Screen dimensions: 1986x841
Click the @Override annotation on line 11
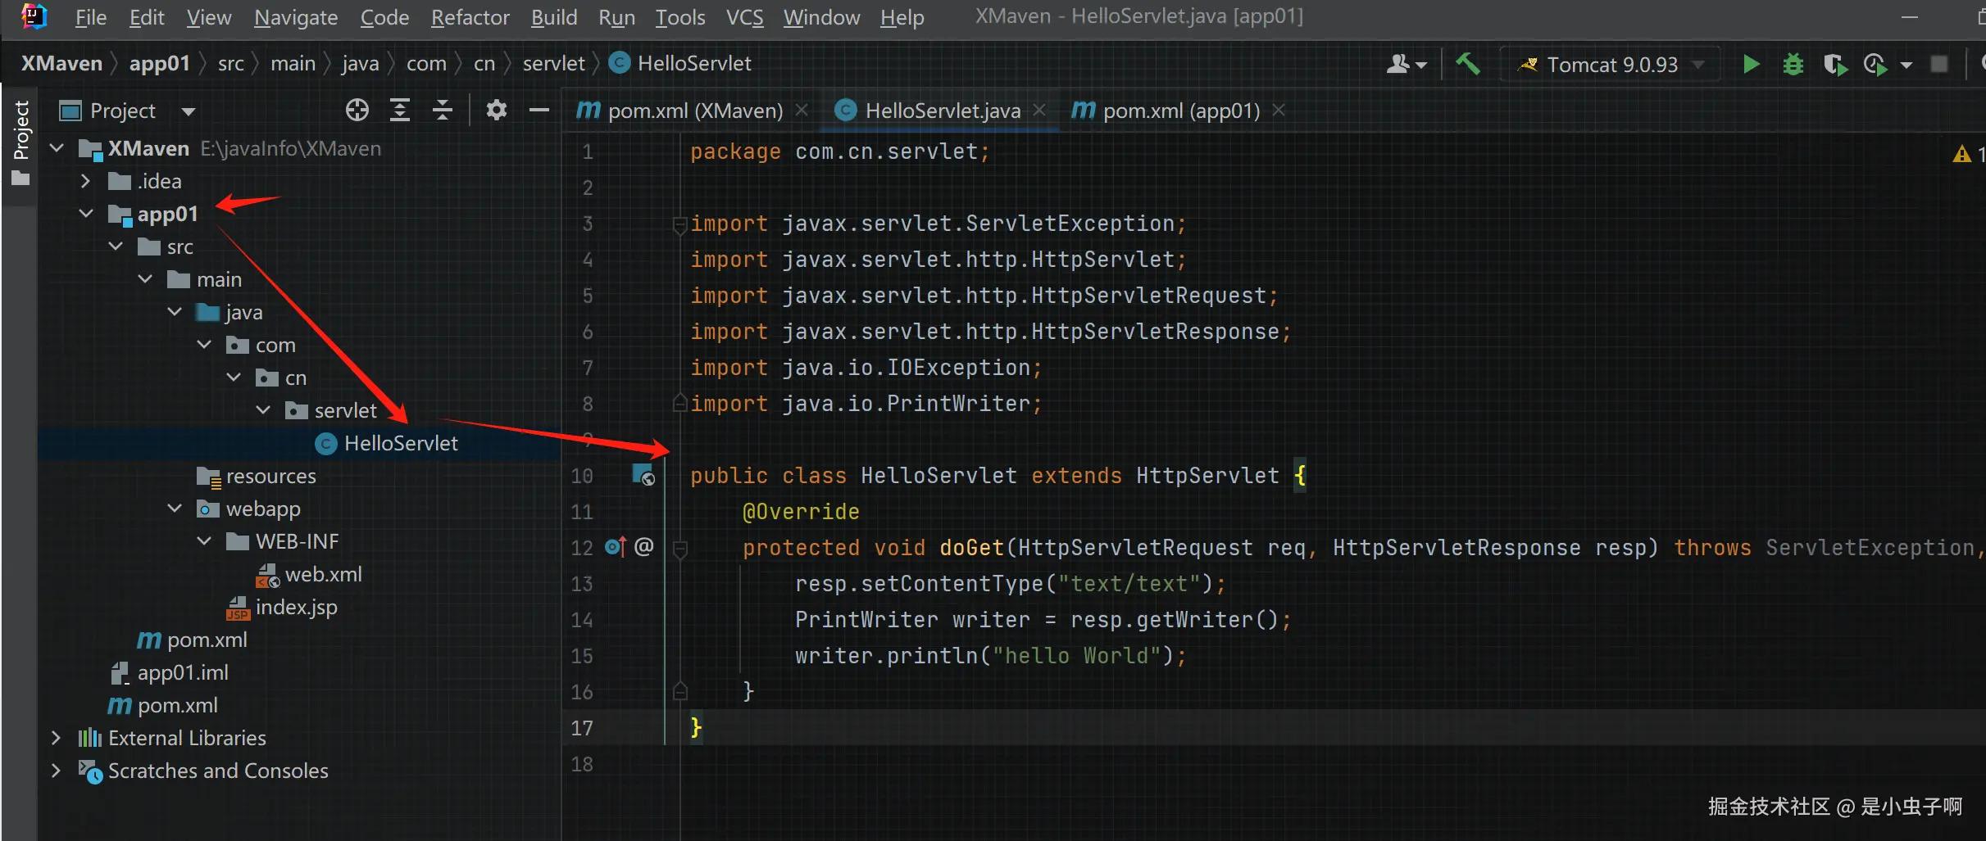click(x=801, y=512)
